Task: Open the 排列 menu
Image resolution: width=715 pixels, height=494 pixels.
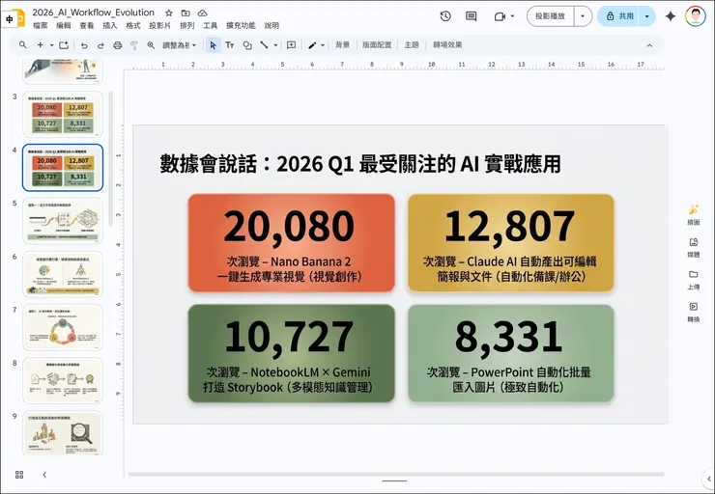Action: tap(186, 25)
